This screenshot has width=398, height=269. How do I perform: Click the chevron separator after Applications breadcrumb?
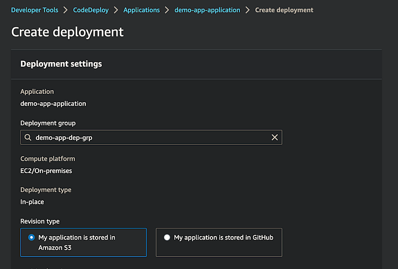coord(167,10)
